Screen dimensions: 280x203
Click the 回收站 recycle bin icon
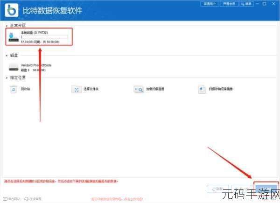(x=14, y=89)
